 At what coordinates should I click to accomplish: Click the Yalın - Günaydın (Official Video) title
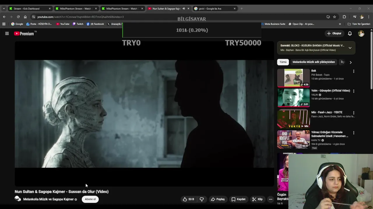click(330, 91)
